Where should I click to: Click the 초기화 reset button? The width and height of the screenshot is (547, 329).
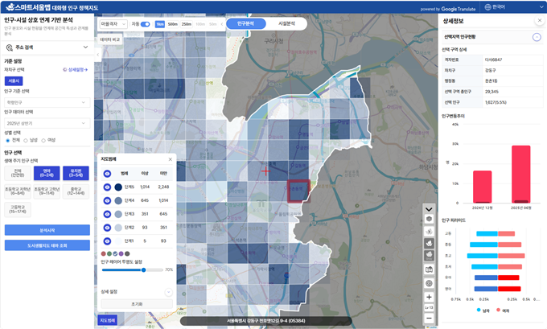point(136,304)
